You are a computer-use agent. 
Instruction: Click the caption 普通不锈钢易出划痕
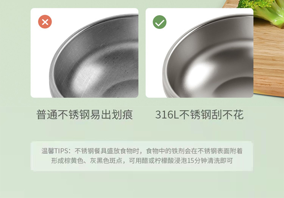[84, 114]
